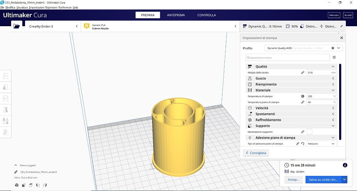Screen dimensions: 357x191
Task: Click the 90% infill indicator icon
Action: 288,26
